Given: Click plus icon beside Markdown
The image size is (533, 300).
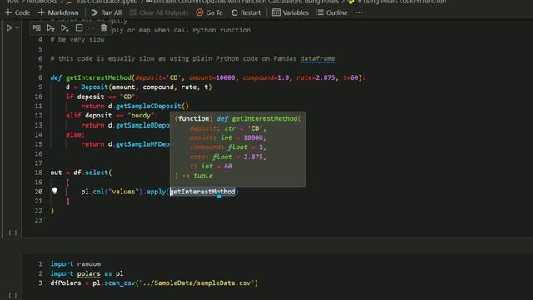Looking at the screenshot, I should [x=41, y=12].
